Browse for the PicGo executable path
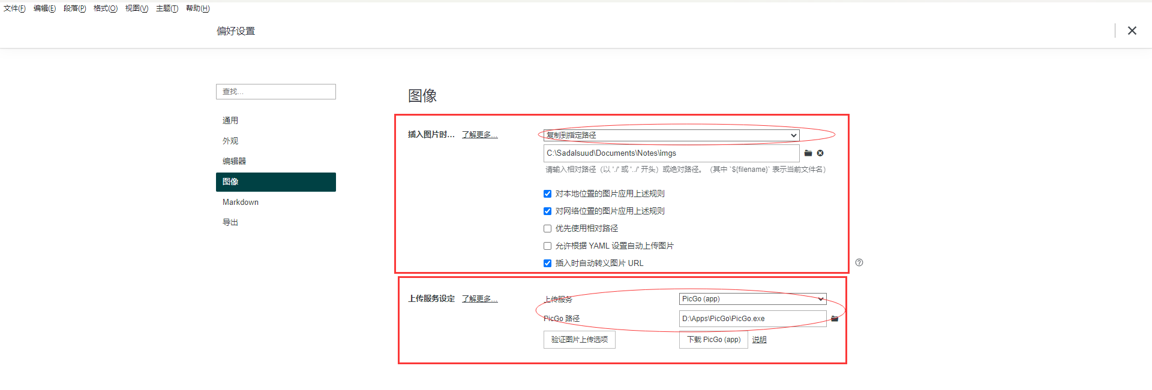 click(835, 319)
